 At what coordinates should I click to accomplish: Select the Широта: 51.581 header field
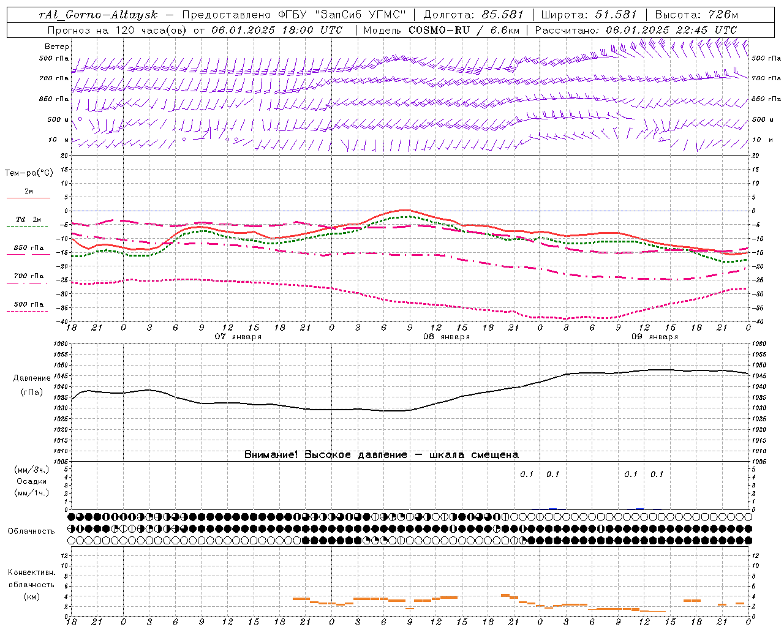[589, 15]
